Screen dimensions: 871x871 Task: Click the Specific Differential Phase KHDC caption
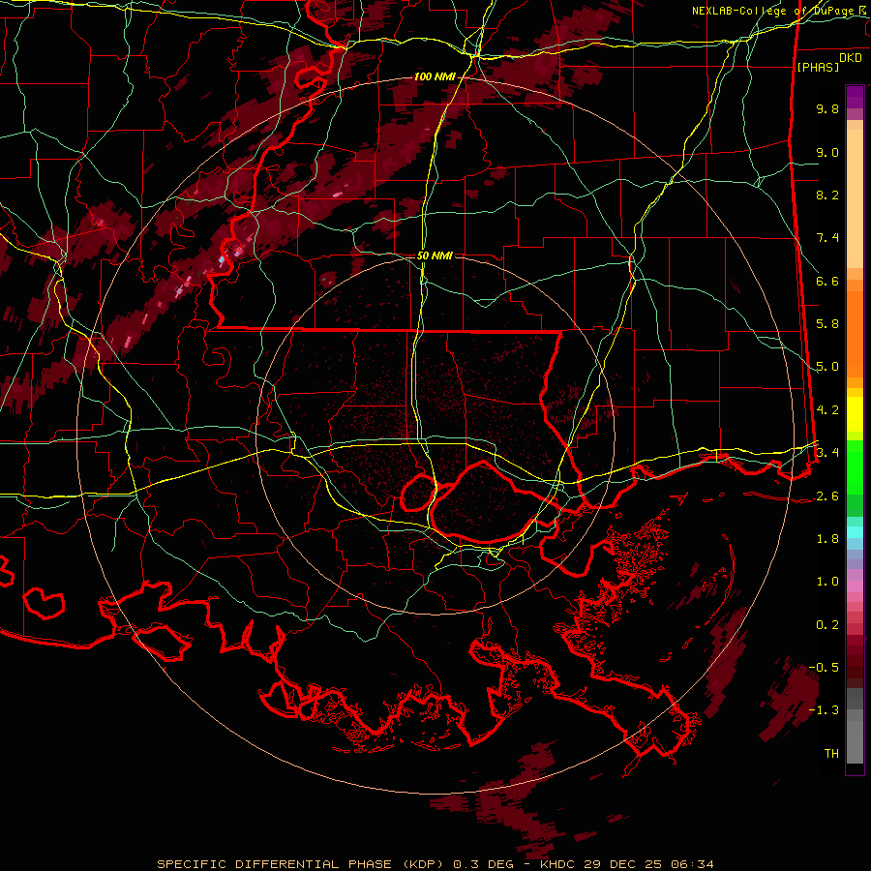[x=435, y=864]
